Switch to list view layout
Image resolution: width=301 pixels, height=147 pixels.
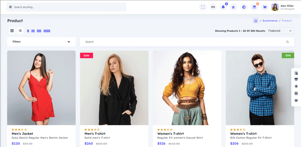pos(20,31)
